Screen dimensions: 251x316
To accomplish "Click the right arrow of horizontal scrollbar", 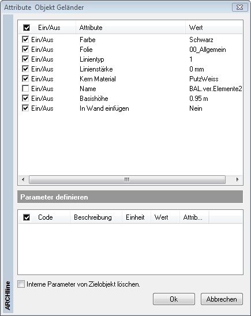I will tap(237, 179).
